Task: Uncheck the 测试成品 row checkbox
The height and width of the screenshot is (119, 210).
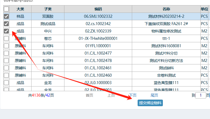Action: [x=6, y=24]
